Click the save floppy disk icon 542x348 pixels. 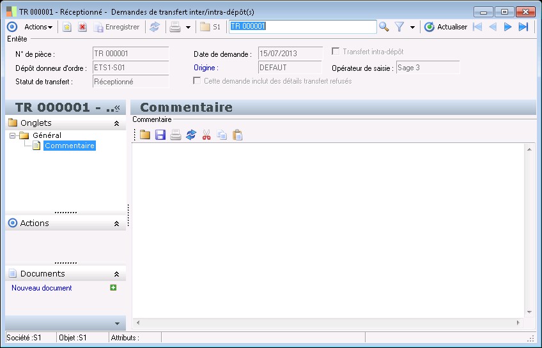click(x=160, y=135)
